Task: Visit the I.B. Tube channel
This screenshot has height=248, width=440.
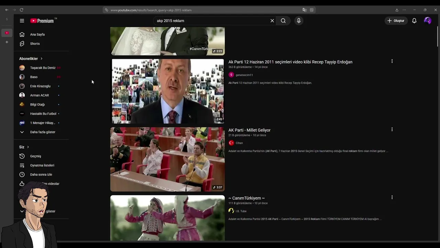Action: [x=241, y=211]
